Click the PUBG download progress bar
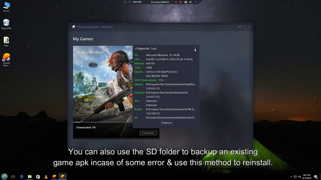 103,122
